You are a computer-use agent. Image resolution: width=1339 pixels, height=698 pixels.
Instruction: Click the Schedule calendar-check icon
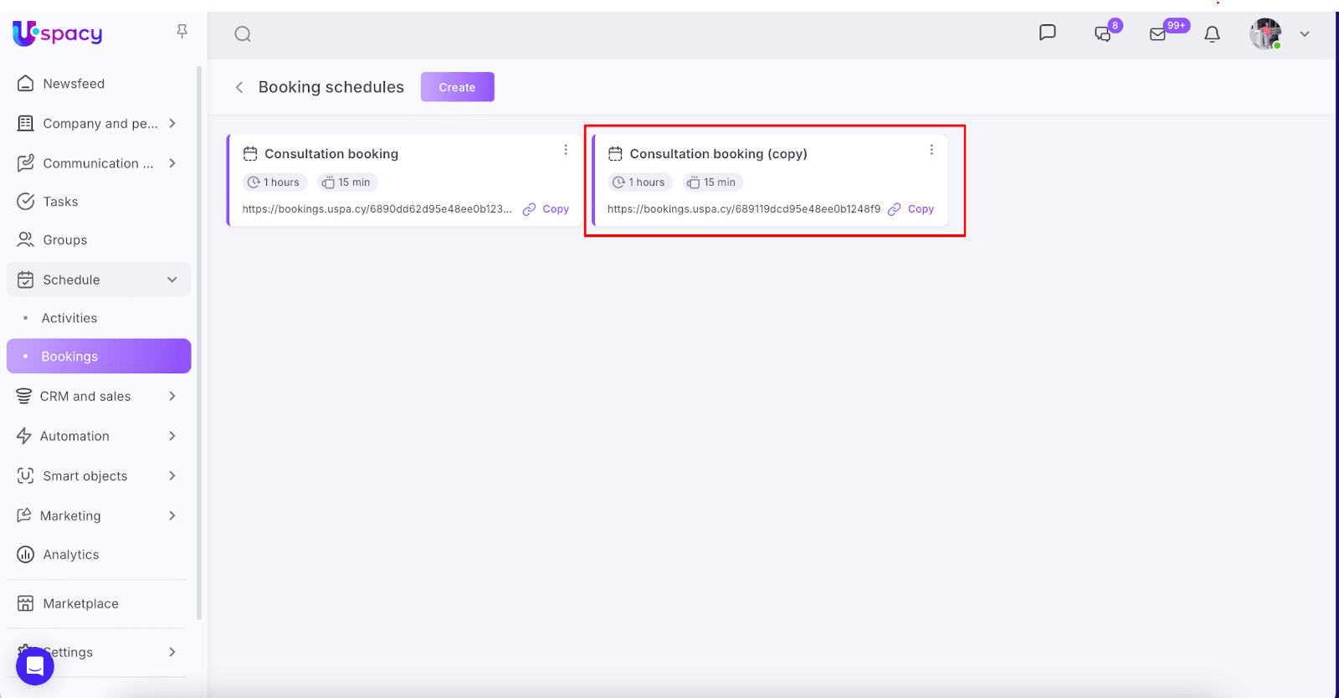(26, 280)
